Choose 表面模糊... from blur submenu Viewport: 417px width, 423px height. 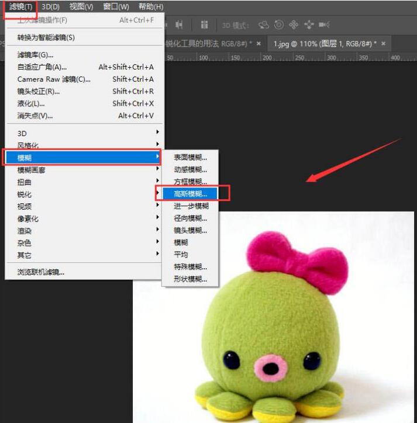tap(191, 158)
